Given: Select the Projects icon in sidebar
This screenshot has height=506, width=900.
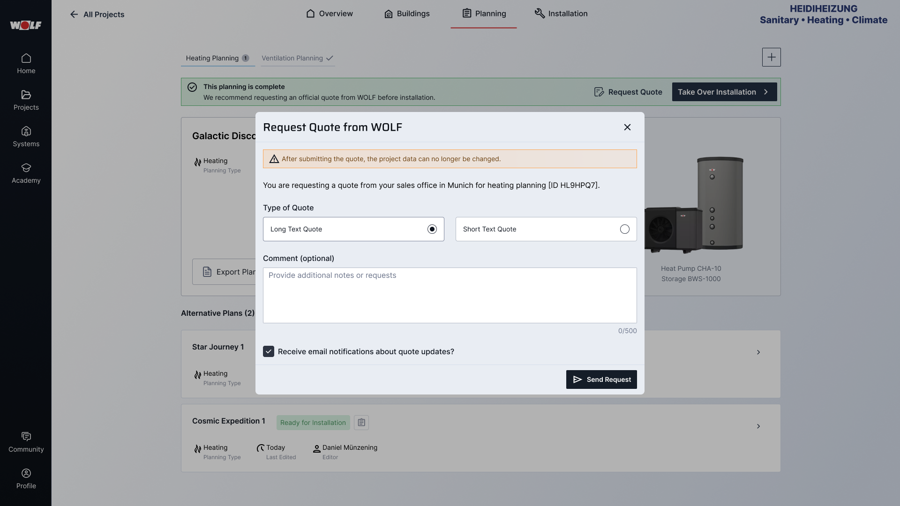Looking at the screenshot, I should coord(26,99).
